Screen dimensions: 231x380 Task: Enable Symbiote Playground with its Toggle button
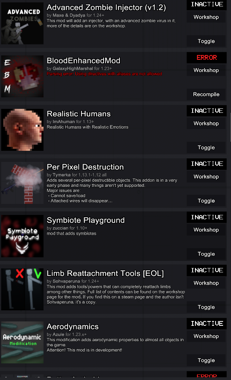click(206, 254)
